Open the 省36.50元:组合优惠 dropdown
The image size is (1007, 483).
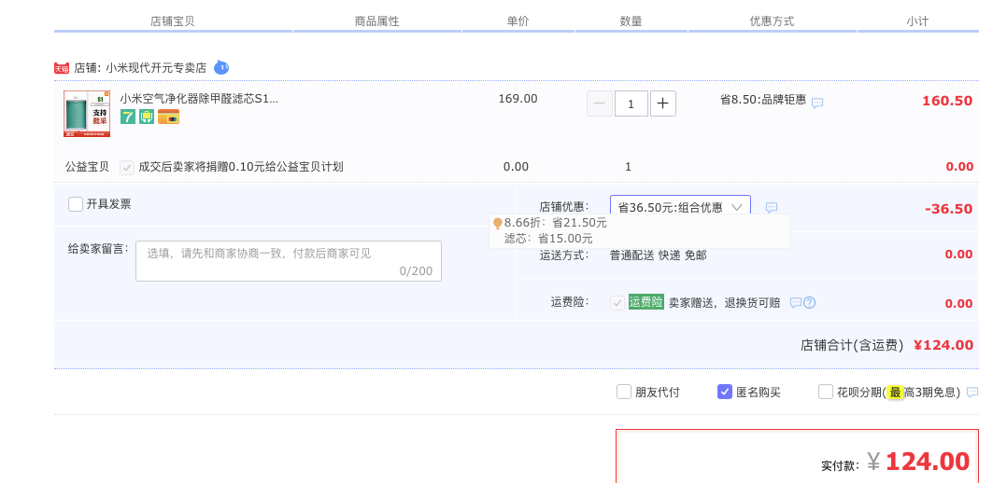pos(680,207)
